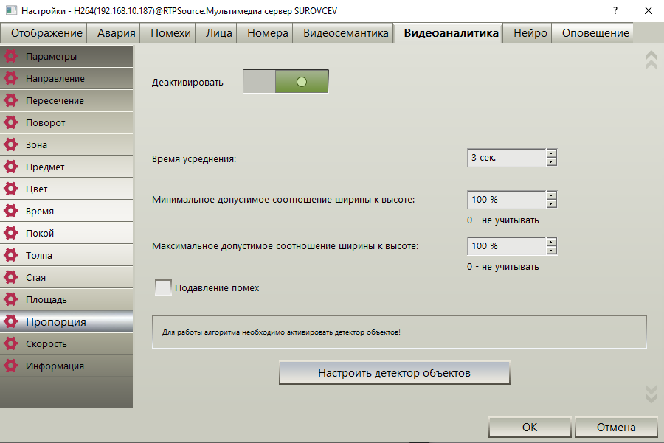Click the gear icon next to Зона
The height and width of the screenshot is (443, 664).
click(10, 144)
